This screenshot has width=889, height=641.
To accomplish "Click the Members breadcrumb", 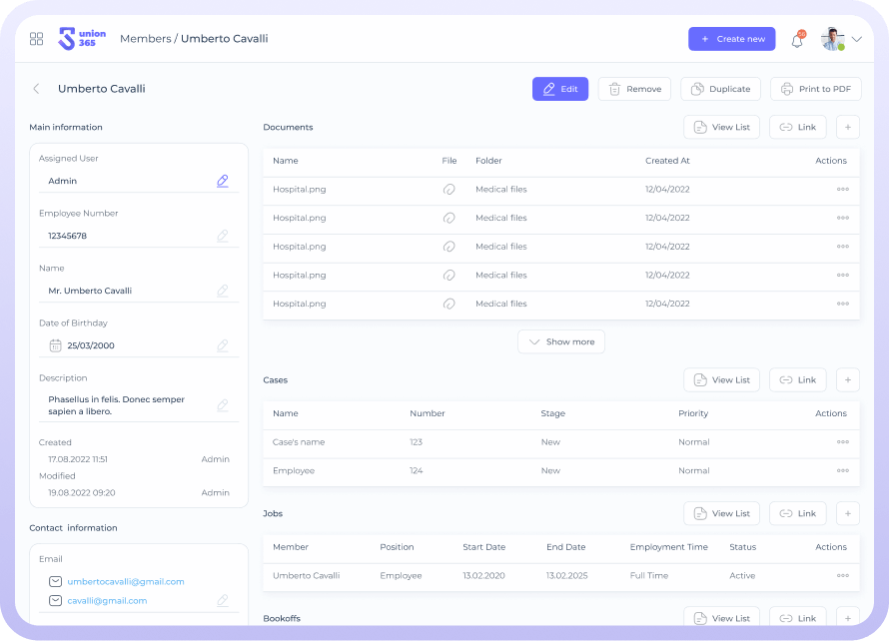I will [x=144, y=39].
